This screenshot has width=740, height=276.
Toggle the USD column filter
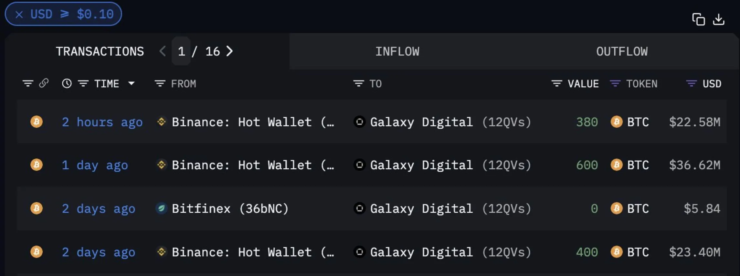point(691,84)
